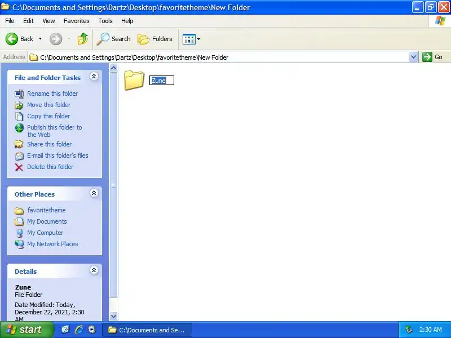Click the address bar folder icon

pos(34,57)
